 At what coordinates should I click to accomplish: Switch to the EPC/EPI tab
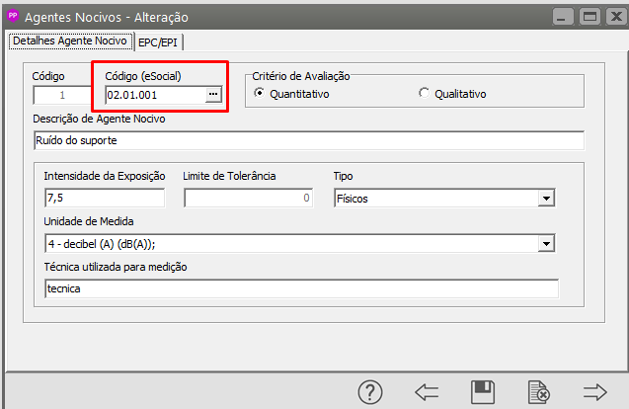(161, 41)
